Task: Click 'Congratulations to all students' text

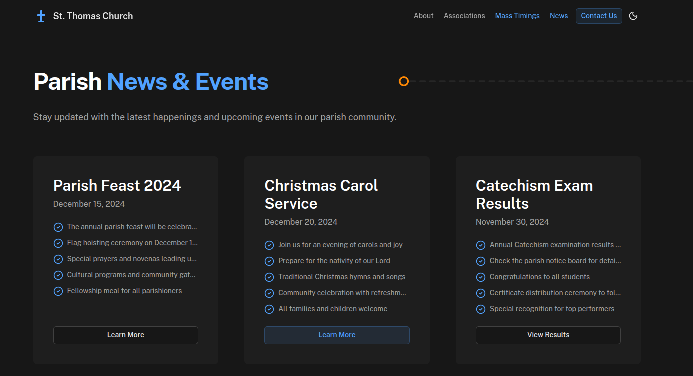Action: [540, 277]
